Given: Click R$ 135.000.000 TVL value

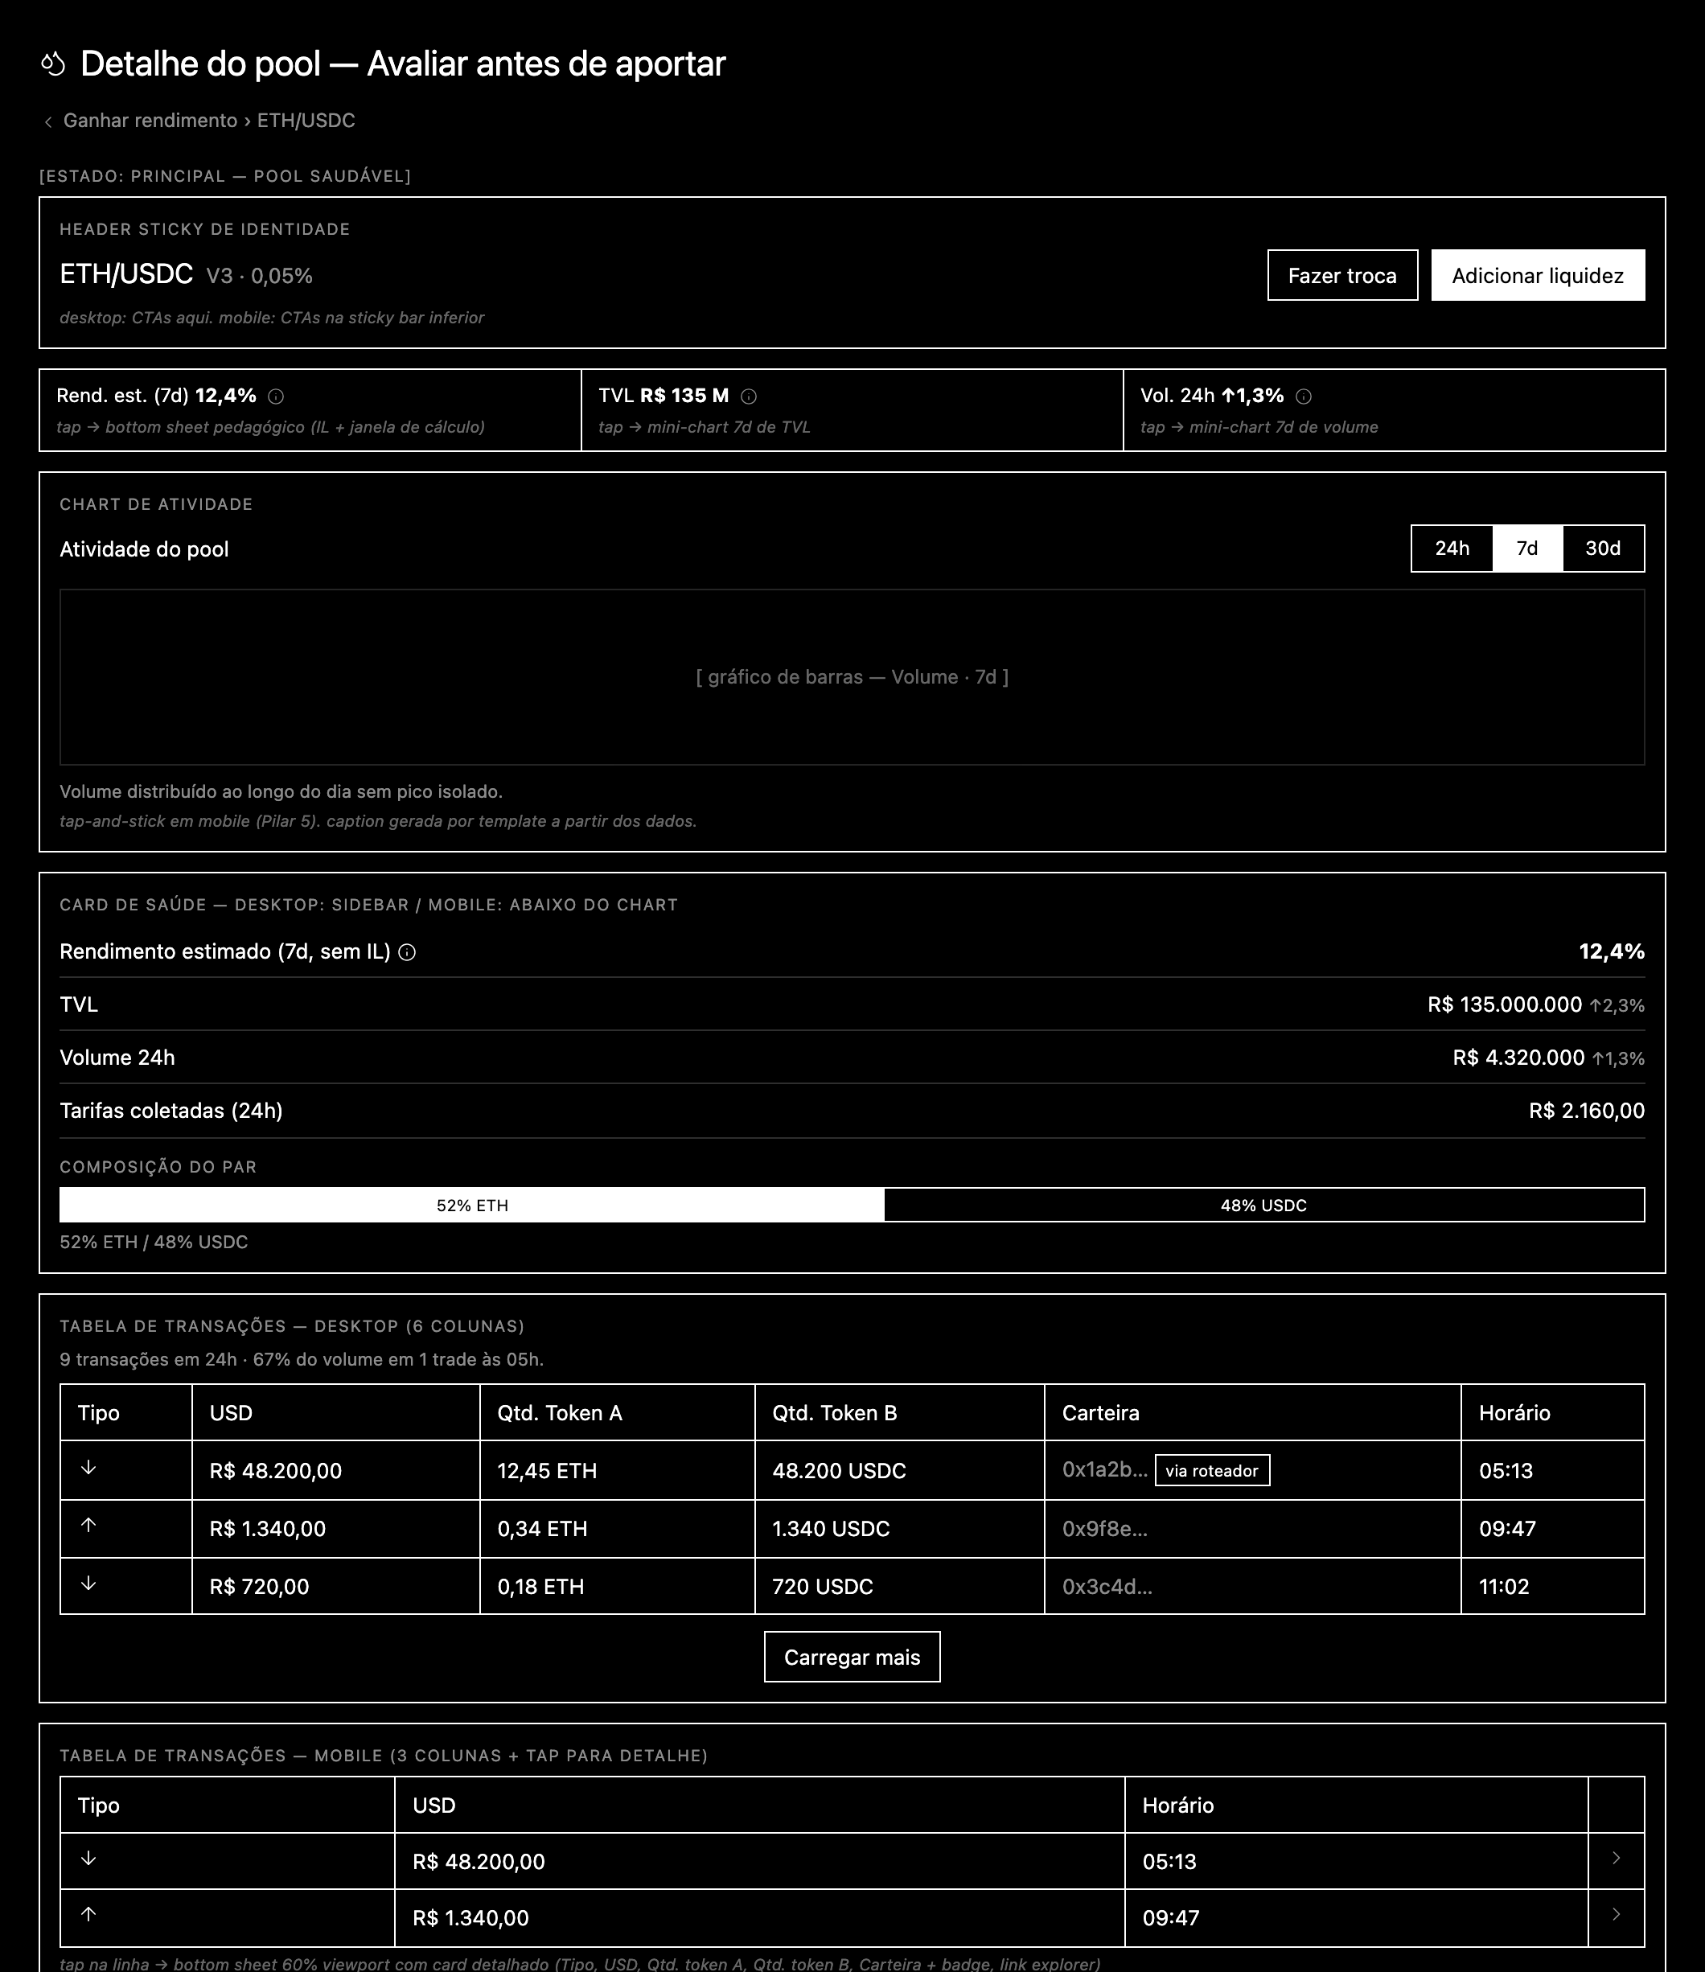Looking at the screenshot, I should point(1504,1005).
